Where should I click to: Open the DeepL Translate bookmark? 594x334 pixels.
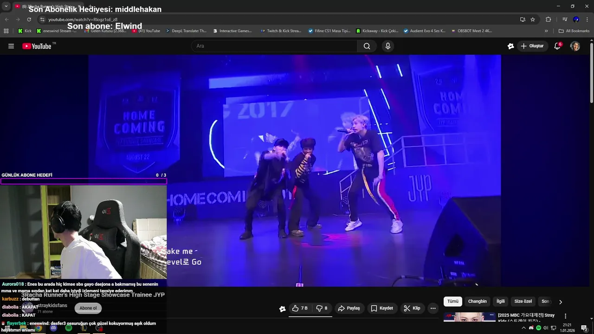[186, 31]
